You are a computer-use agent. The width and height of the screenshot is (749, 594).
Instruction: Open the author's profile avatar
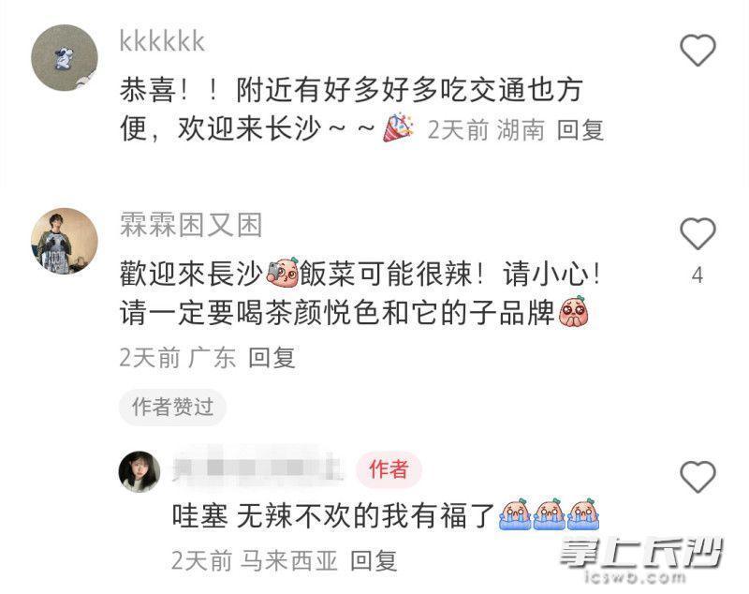pos(140,471)
